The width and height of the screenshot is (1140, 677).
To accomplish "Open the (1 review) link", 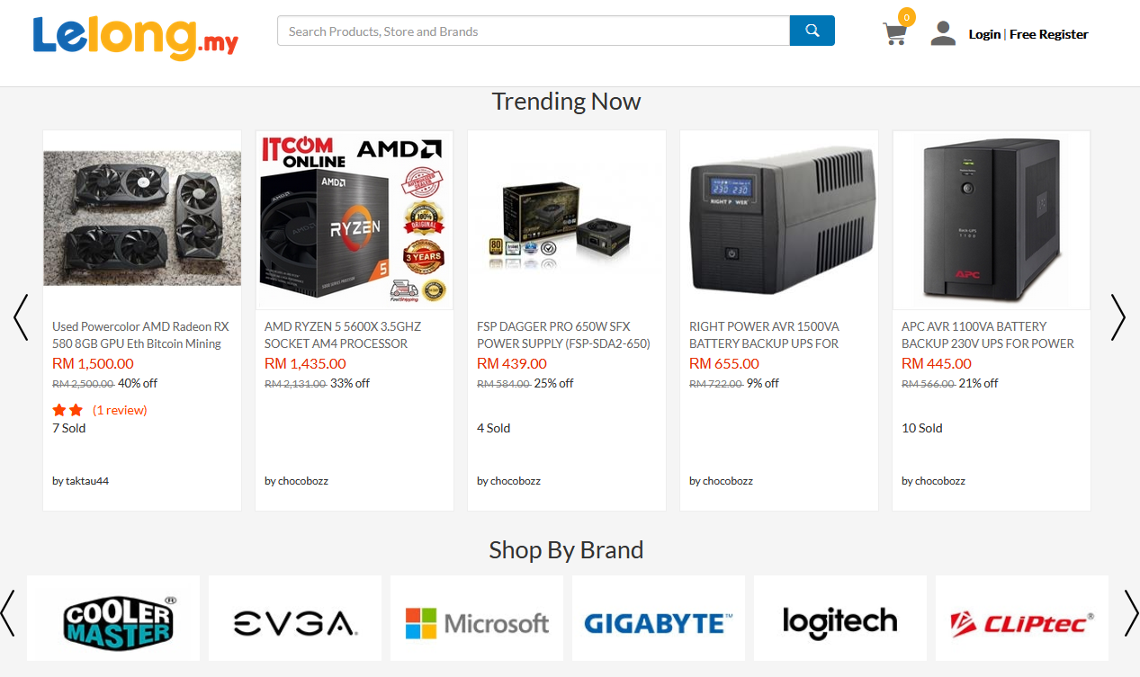I will (x=120, y=410).
